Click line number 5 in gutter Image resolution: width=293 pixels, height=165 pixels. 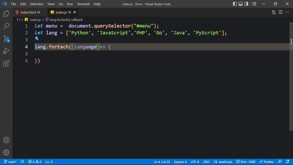(27, 54)
